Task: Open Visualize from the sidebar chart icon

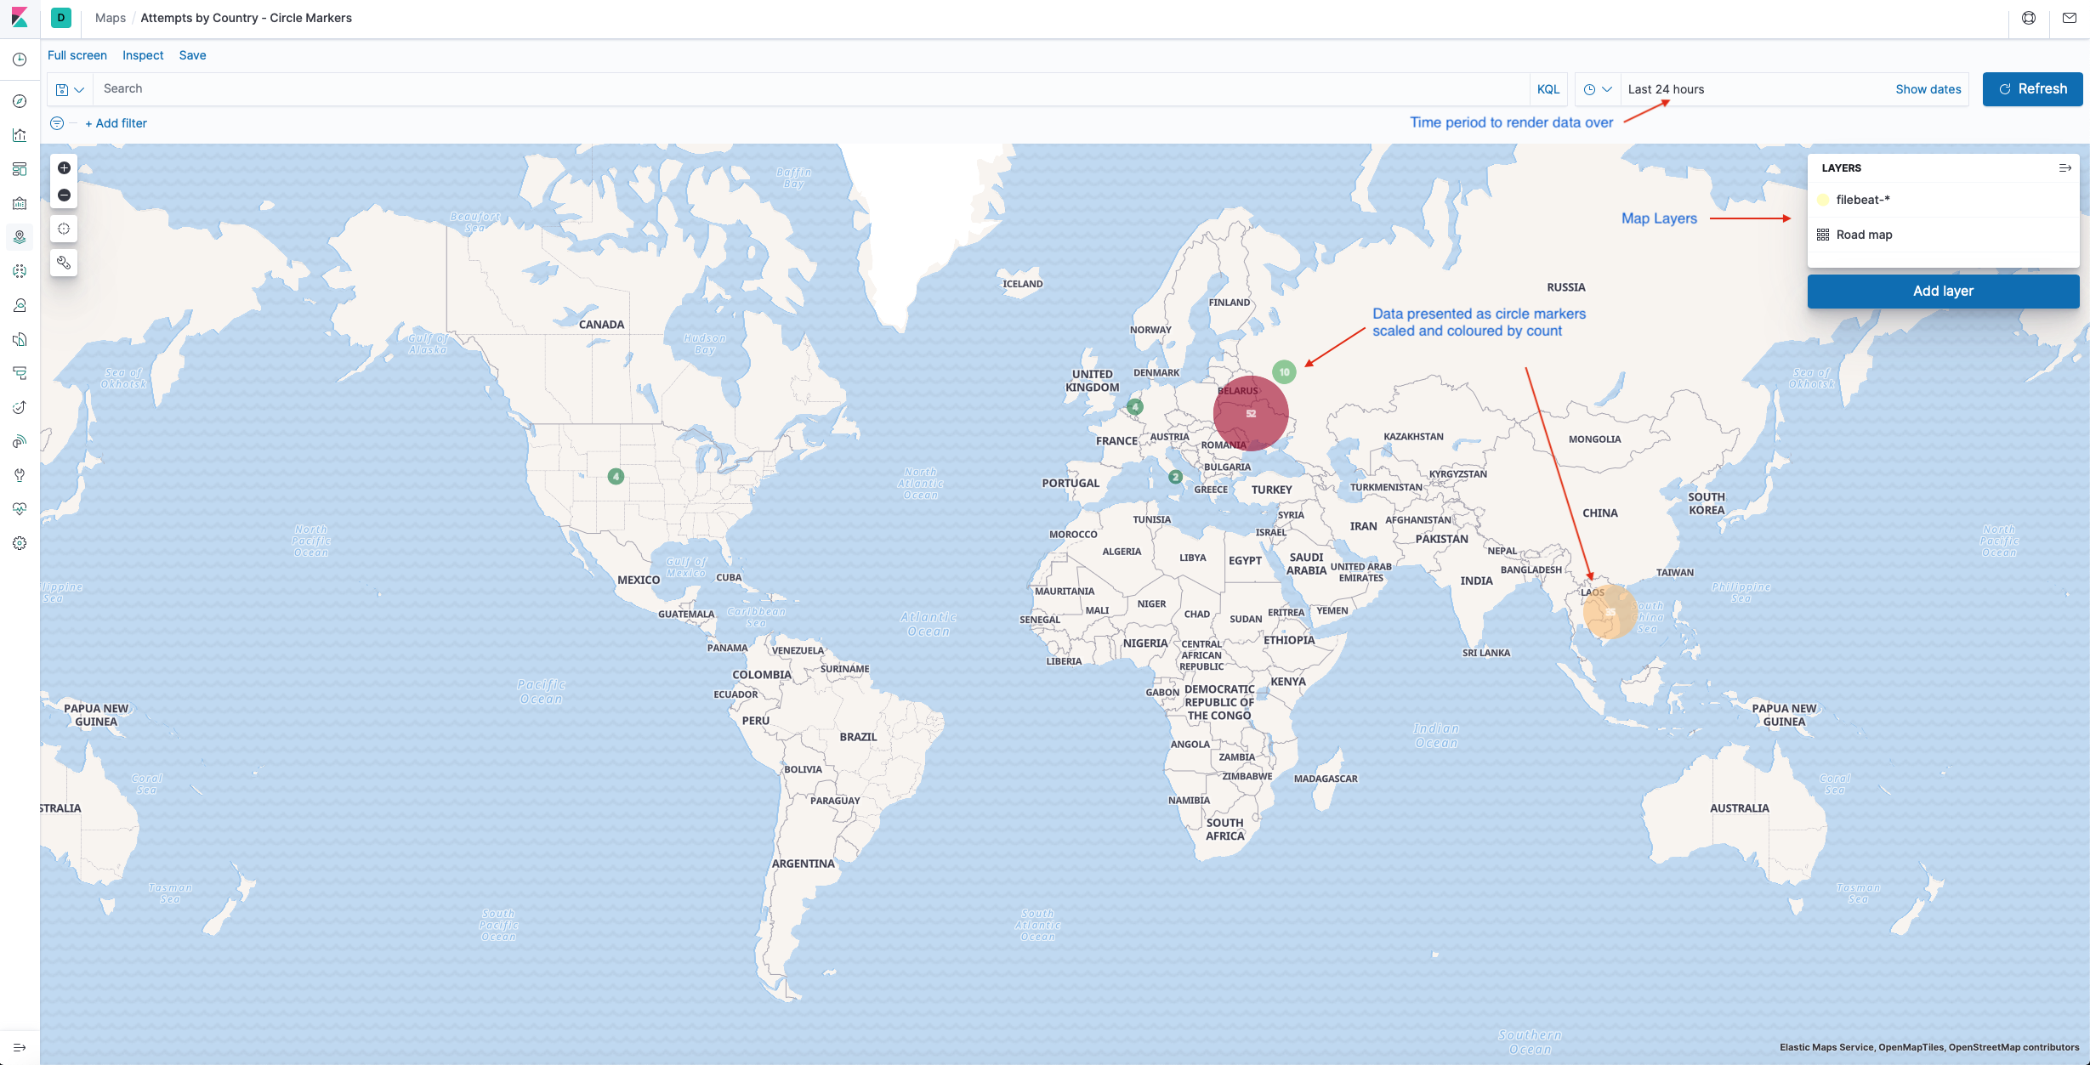Action: (x=20, y=135)
